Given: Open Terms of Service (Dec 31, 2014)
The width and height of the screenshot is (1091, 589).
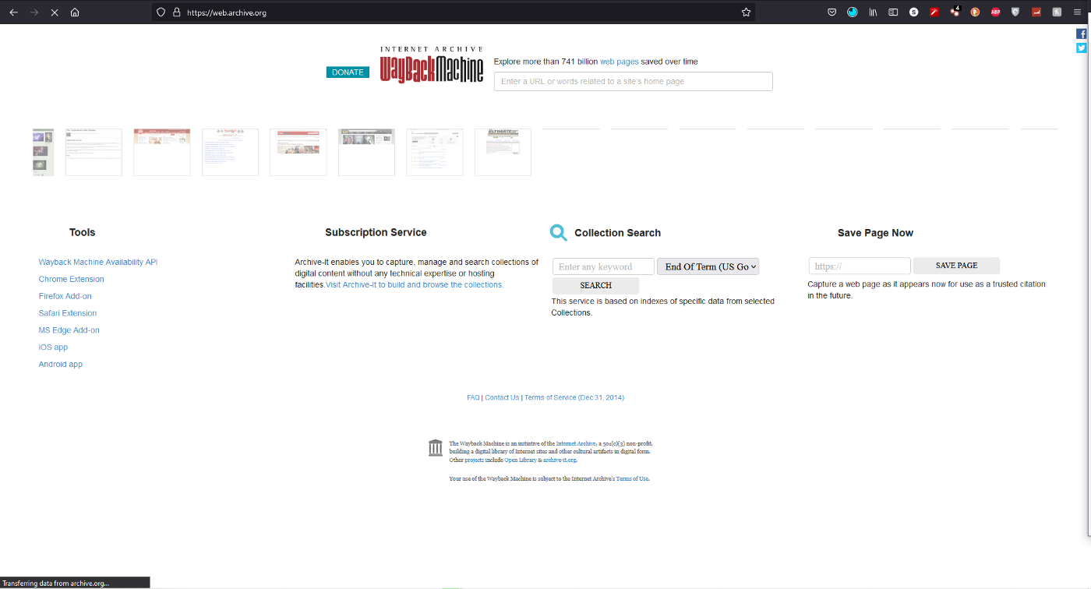Looking at the screenshot, I should pyautogui.click(x=574, y=397).
